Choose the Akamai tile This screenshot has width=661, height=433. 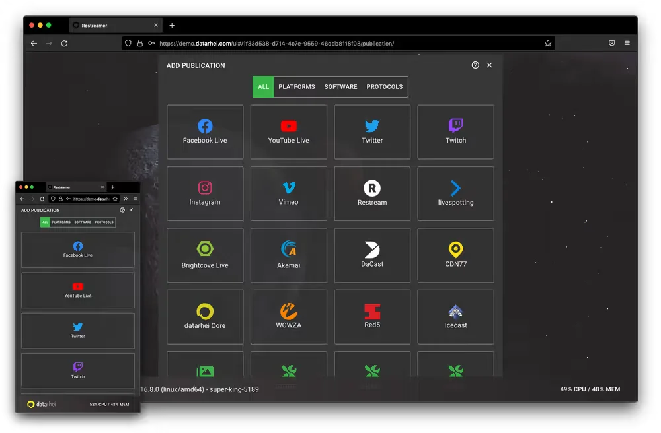(x=288, y=255)
